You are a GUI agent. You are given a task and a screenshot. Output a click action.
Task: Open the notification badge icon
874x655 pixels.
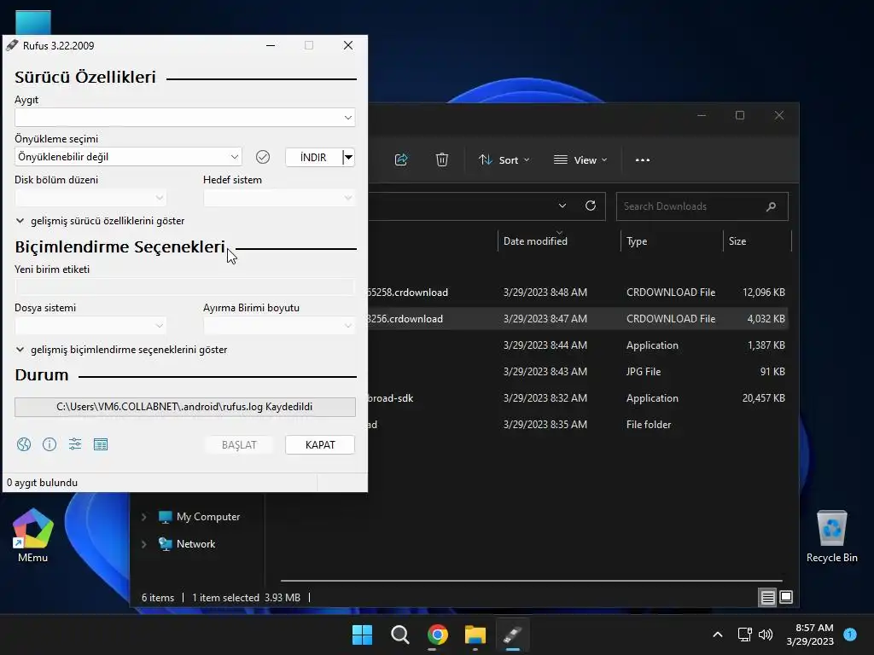pos(850,634)
